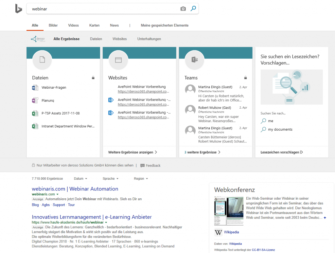Switch to the Bilder tab
The height and width of the screenshot is (253, 335).
[x=53, y=26]
